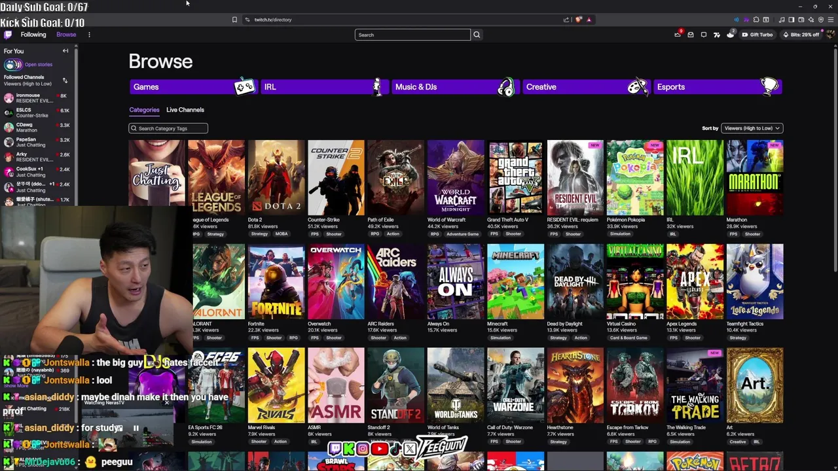The width and height of the screenshot is (838, 471).
Task: Open the Twitch home logo
Action: 8,35
